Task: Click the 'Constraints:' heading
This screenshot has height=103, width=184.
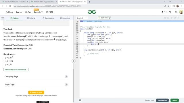Action: point(9,54)
